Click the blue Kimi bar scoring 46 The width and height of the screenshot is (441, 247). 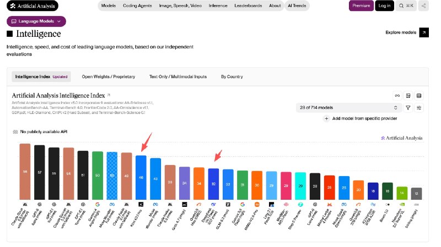[x=141, y=178]
